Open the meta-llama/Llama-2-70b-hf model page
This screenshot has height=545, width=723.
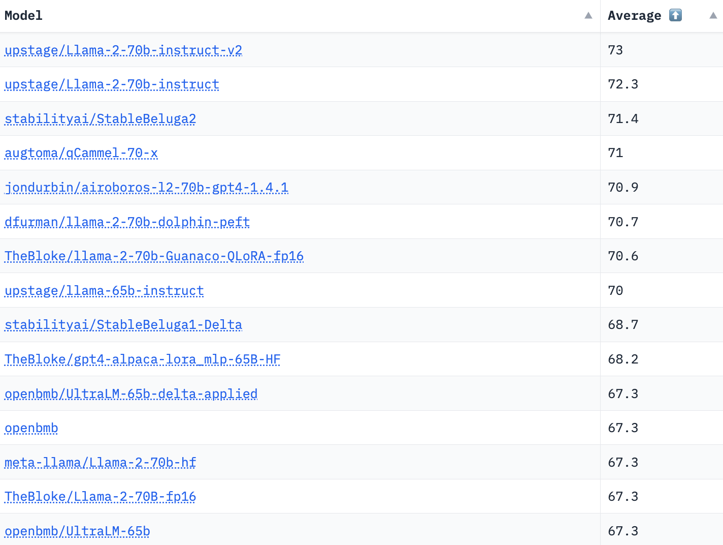pos(100,462)
